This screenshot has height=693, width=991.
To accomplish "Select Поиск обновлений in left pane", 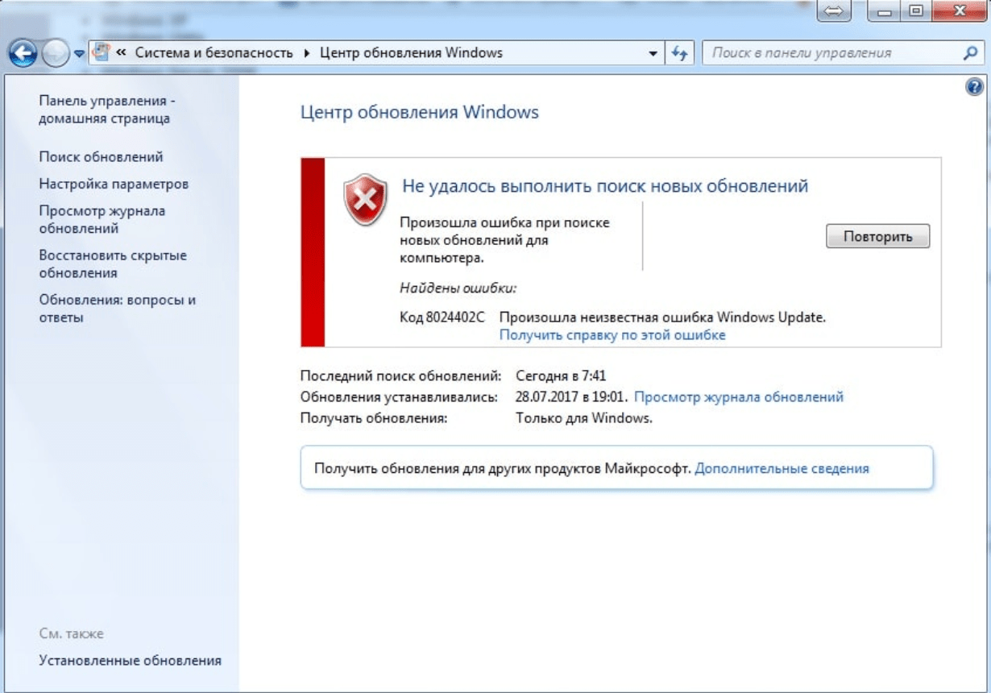I will 101,156.
